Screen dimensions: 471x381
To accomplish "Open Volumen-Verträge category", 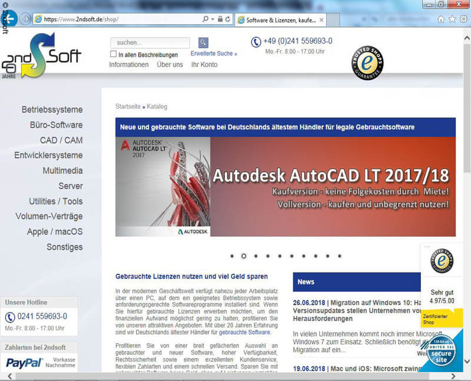I will [49, 216].
